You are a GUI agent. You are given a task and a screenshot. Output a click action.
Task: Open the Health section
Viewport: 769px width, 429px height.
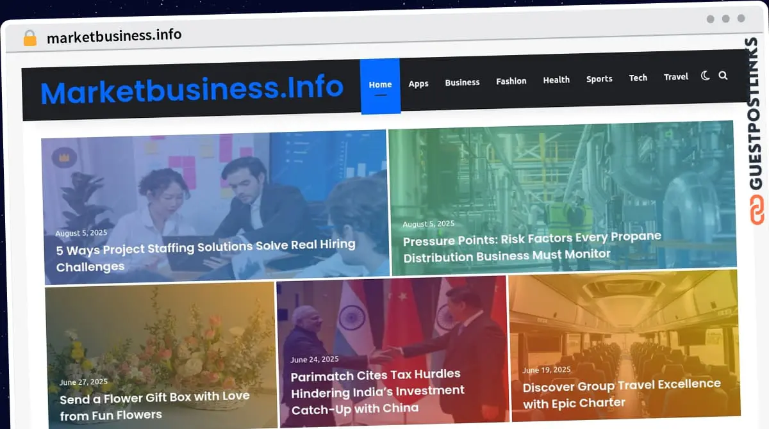tap(556, 80)
